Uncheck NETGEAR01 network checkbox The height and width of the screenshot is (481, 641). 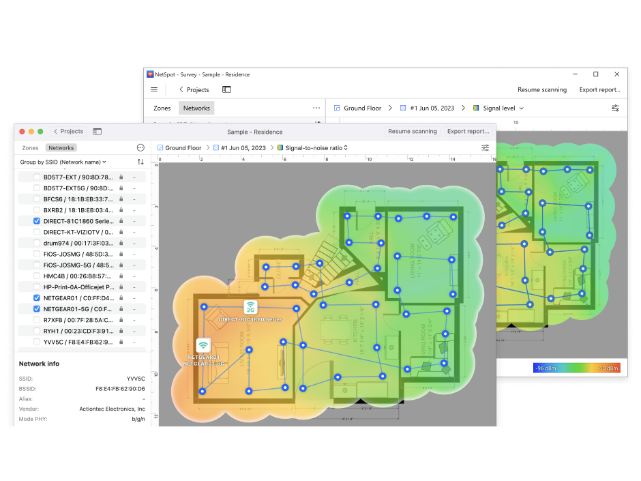pos(37,298)
